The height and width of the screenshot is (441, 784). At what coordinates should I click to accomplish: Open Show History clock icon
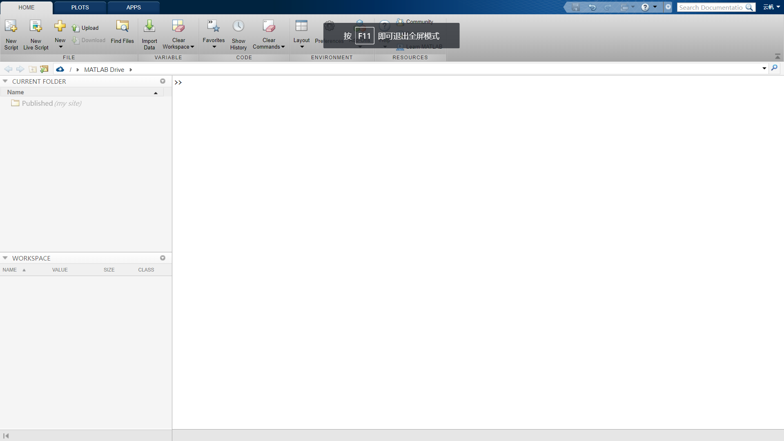click(x=238, y=27)
